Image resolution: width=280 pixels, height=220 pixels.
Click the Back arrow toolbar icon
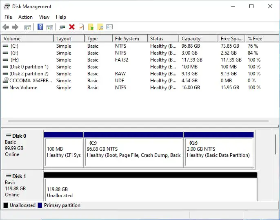point(6,27)
